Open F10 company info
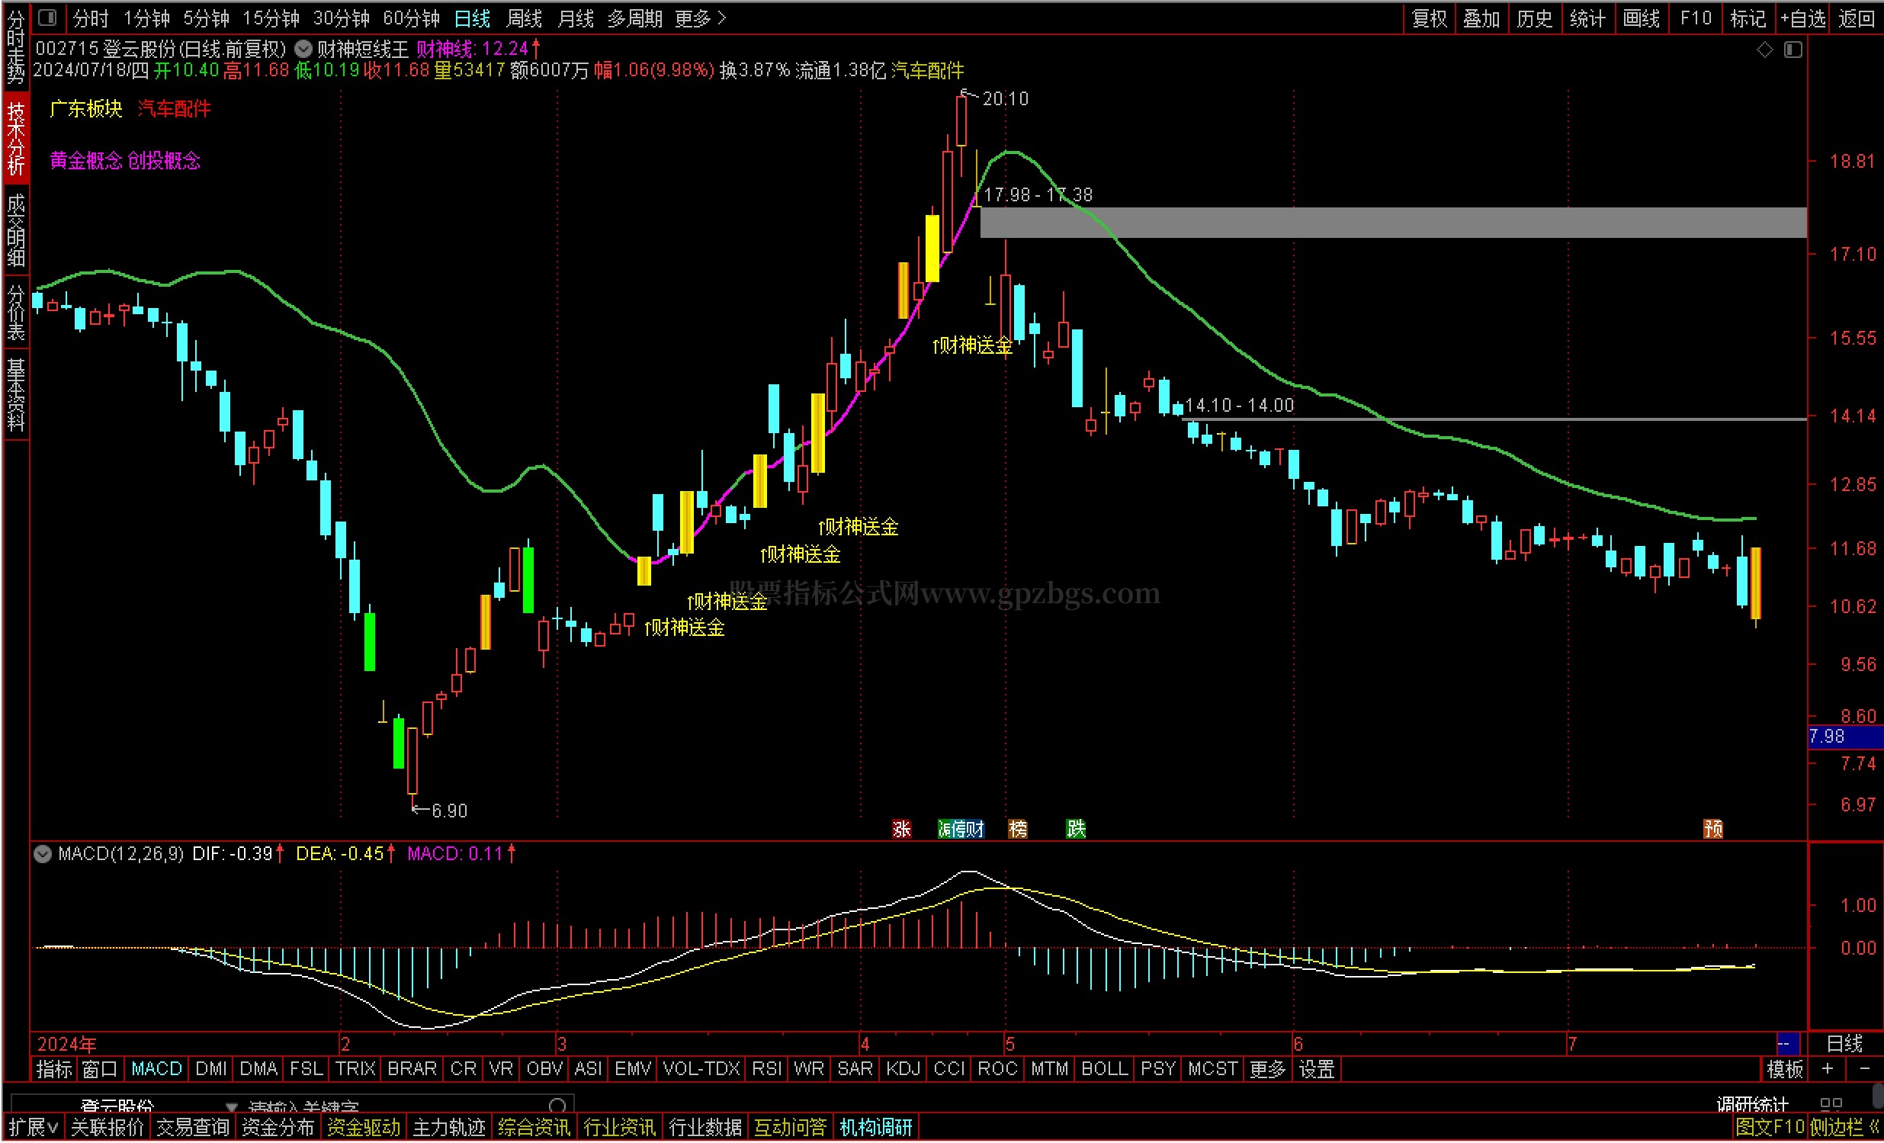 point(1695,18)
